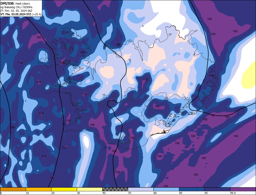
Task: Click the '99.9' legend scale tick
Action: coord(233,193)
